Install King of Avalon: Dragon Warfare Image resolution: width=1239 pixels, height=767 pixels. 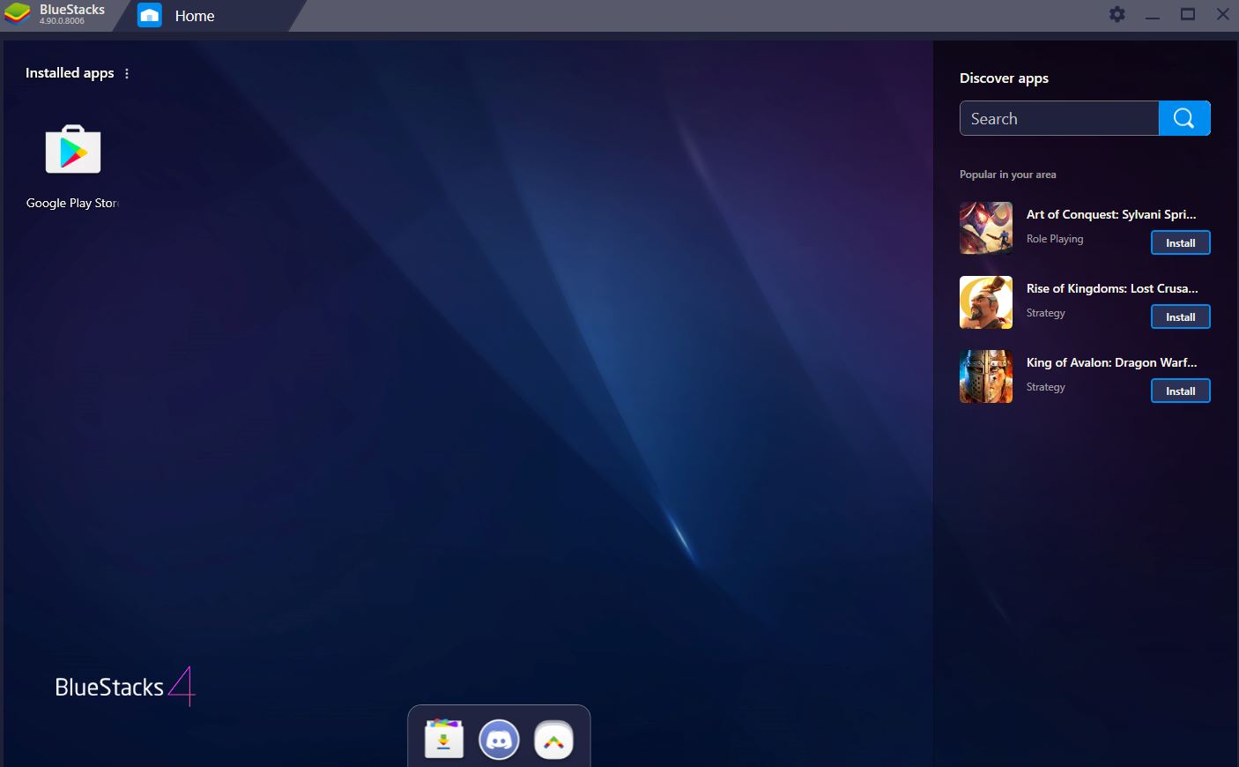(x=1180, y=391)
